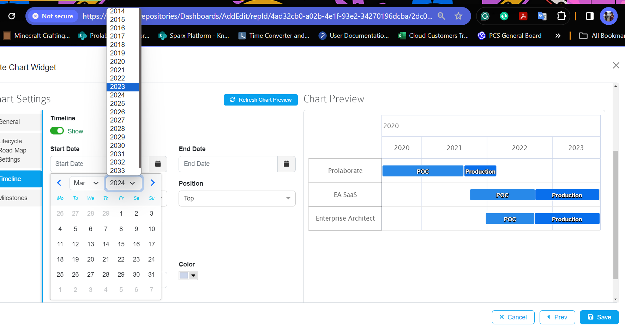This screenshot has width=625, height=330.
Task: Select March 1 in the calendar
Action: point(121,214)
